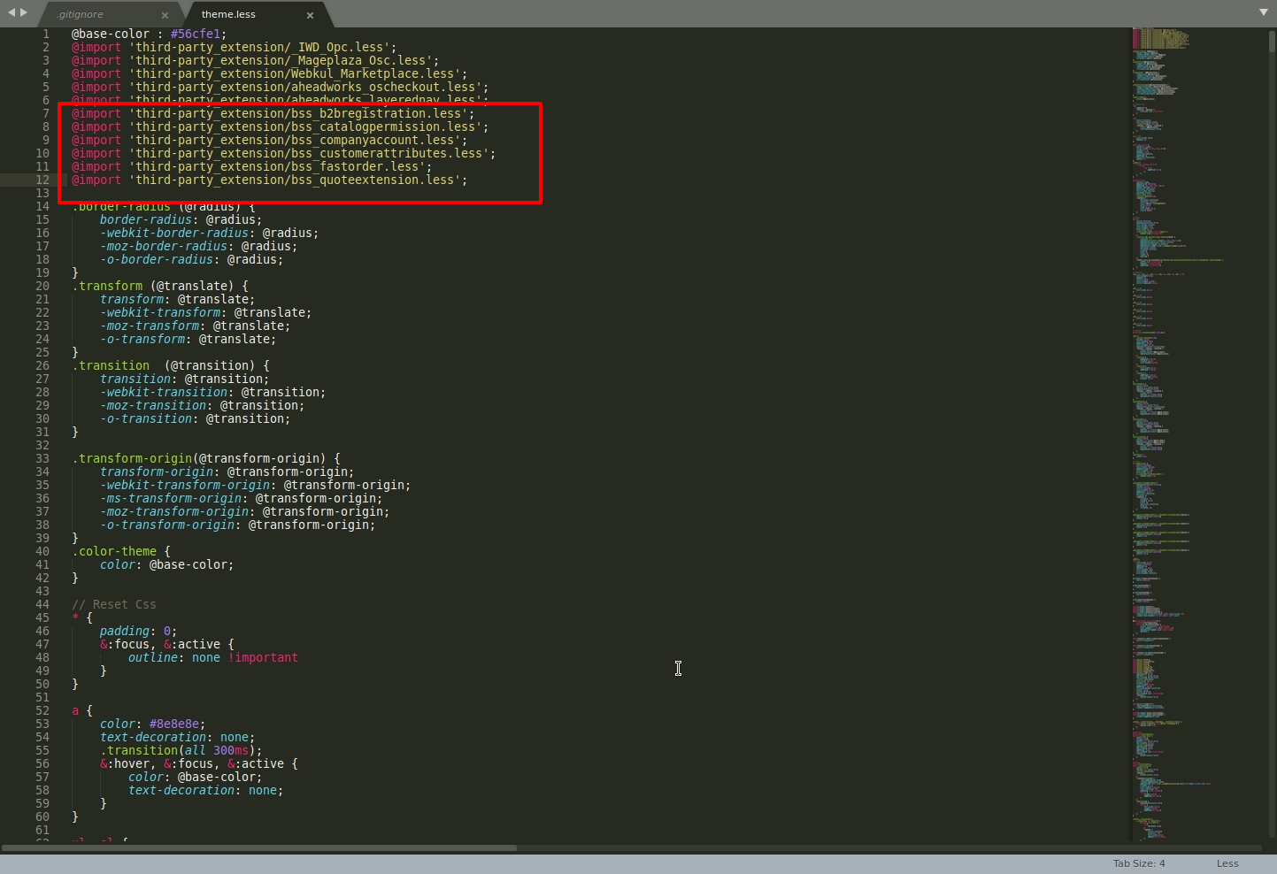Close the .gitignore tab

165,15
